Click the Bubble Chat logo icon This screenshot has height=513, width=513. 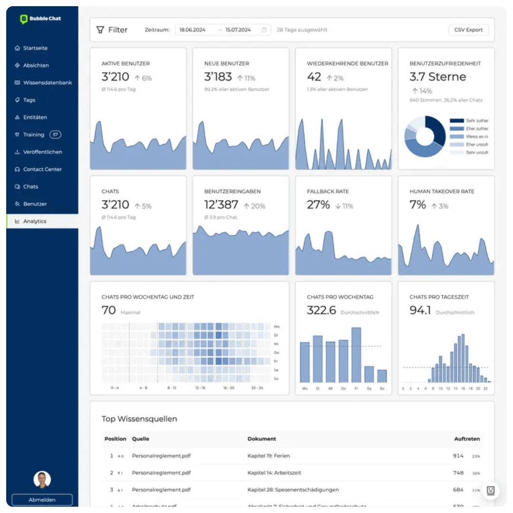click(x=24, y=19)
